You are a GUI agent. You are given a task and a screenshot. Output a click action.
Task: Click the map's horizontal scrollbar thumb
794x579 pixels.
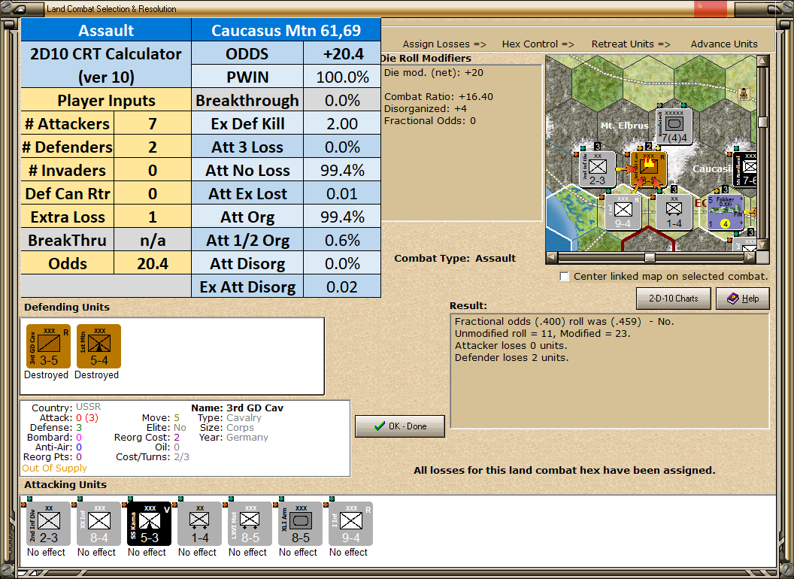650,258
